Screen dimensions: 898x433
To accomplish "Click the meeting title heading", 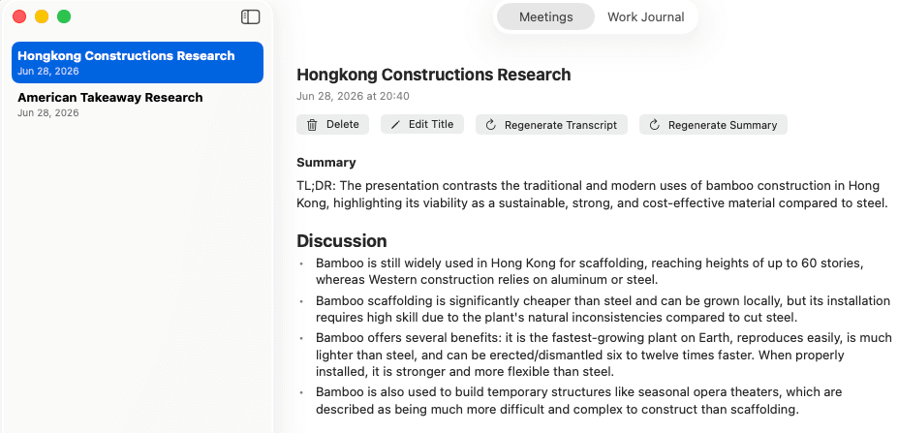I will [x=434, y=75].
